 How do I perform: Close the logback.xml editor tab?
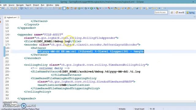coord(18,17)
